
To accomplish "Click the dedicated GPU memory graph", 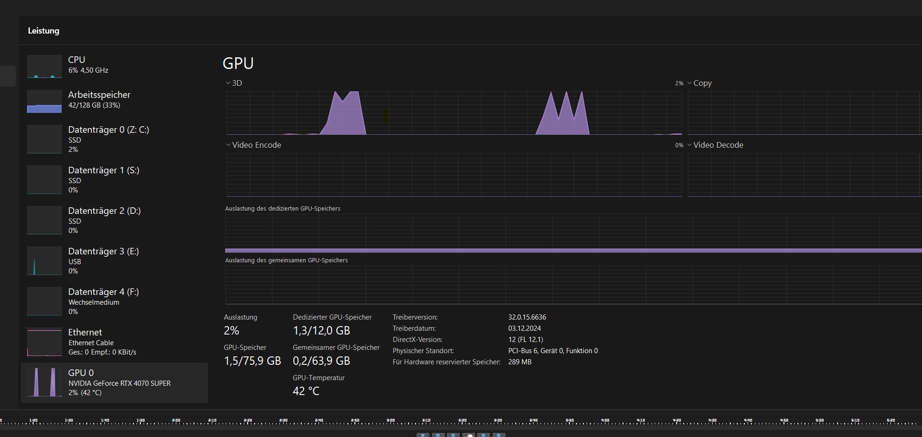I will click(x=573, y=233).
